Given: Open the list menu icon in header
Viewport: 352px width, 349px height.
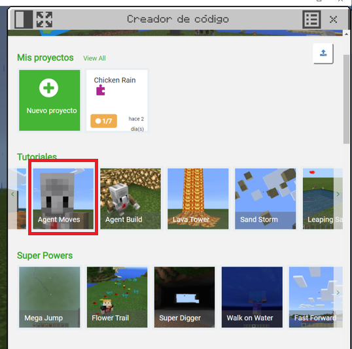Looking at the screenshot, I should click(311, 20).
